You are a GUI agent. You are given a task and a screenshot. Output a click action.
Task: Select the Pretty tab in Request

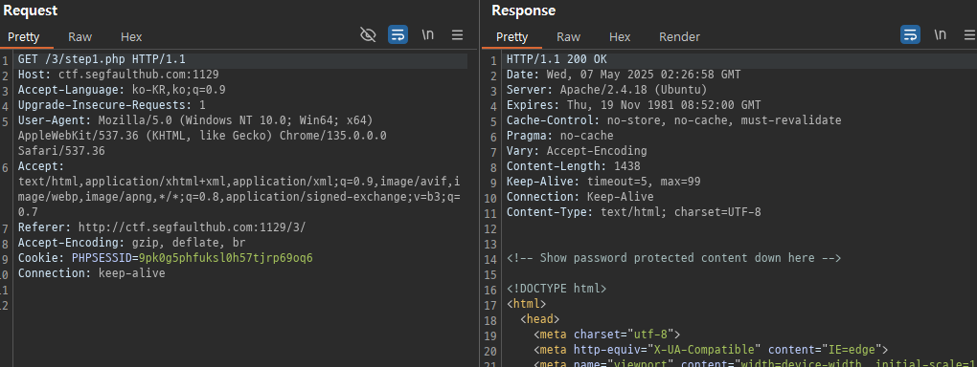point(24,37)
